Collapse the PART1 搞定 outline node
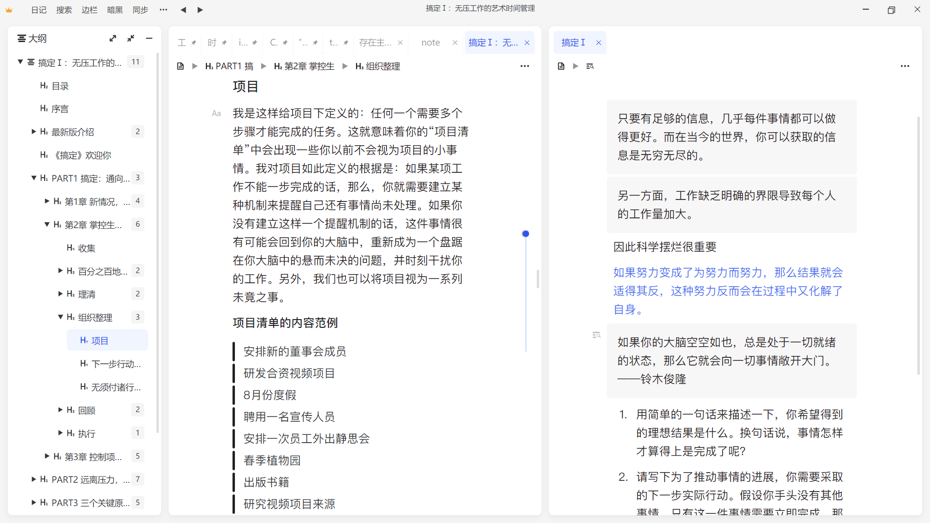The width and height of the screenshot is (930, 523). click(x=33, y=178)
